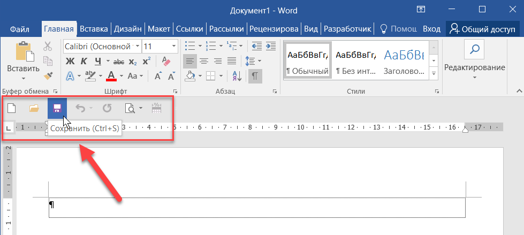The height and width of the screenshot is (235, 524).
Task: Click Sort A-Я icon
Action: coord(237,76)
